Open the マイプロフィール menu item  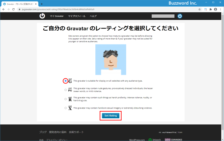(77, 16)
